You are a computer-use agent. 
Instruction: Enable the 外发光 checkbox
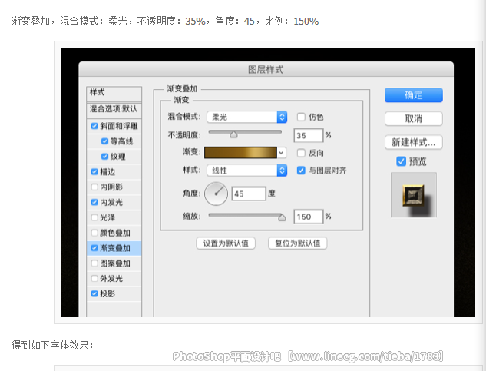(94, 279)
